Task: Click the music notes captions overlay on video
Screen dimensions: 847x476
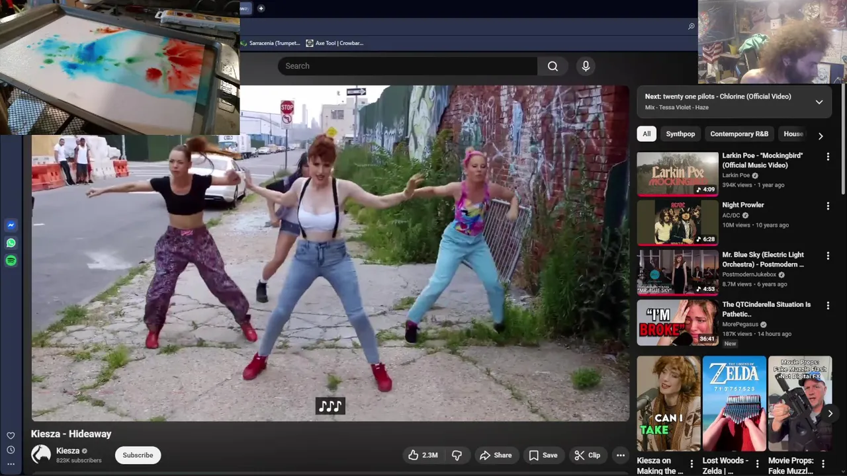Action: (330, 406)
